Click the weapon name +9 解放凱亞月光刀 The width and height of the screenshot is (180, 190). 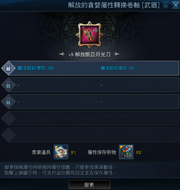(x=89, y=55)
